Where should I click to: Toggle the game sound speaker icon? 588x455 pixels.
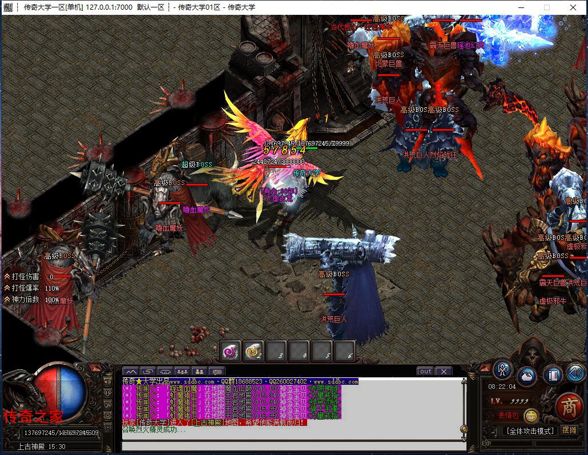(575, 372)
